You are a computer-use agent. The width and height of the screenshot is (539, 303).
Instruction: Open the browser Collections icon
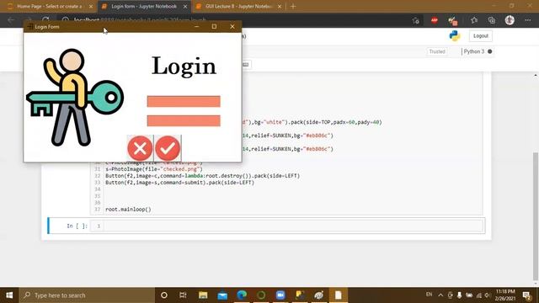tap(492, 20)
